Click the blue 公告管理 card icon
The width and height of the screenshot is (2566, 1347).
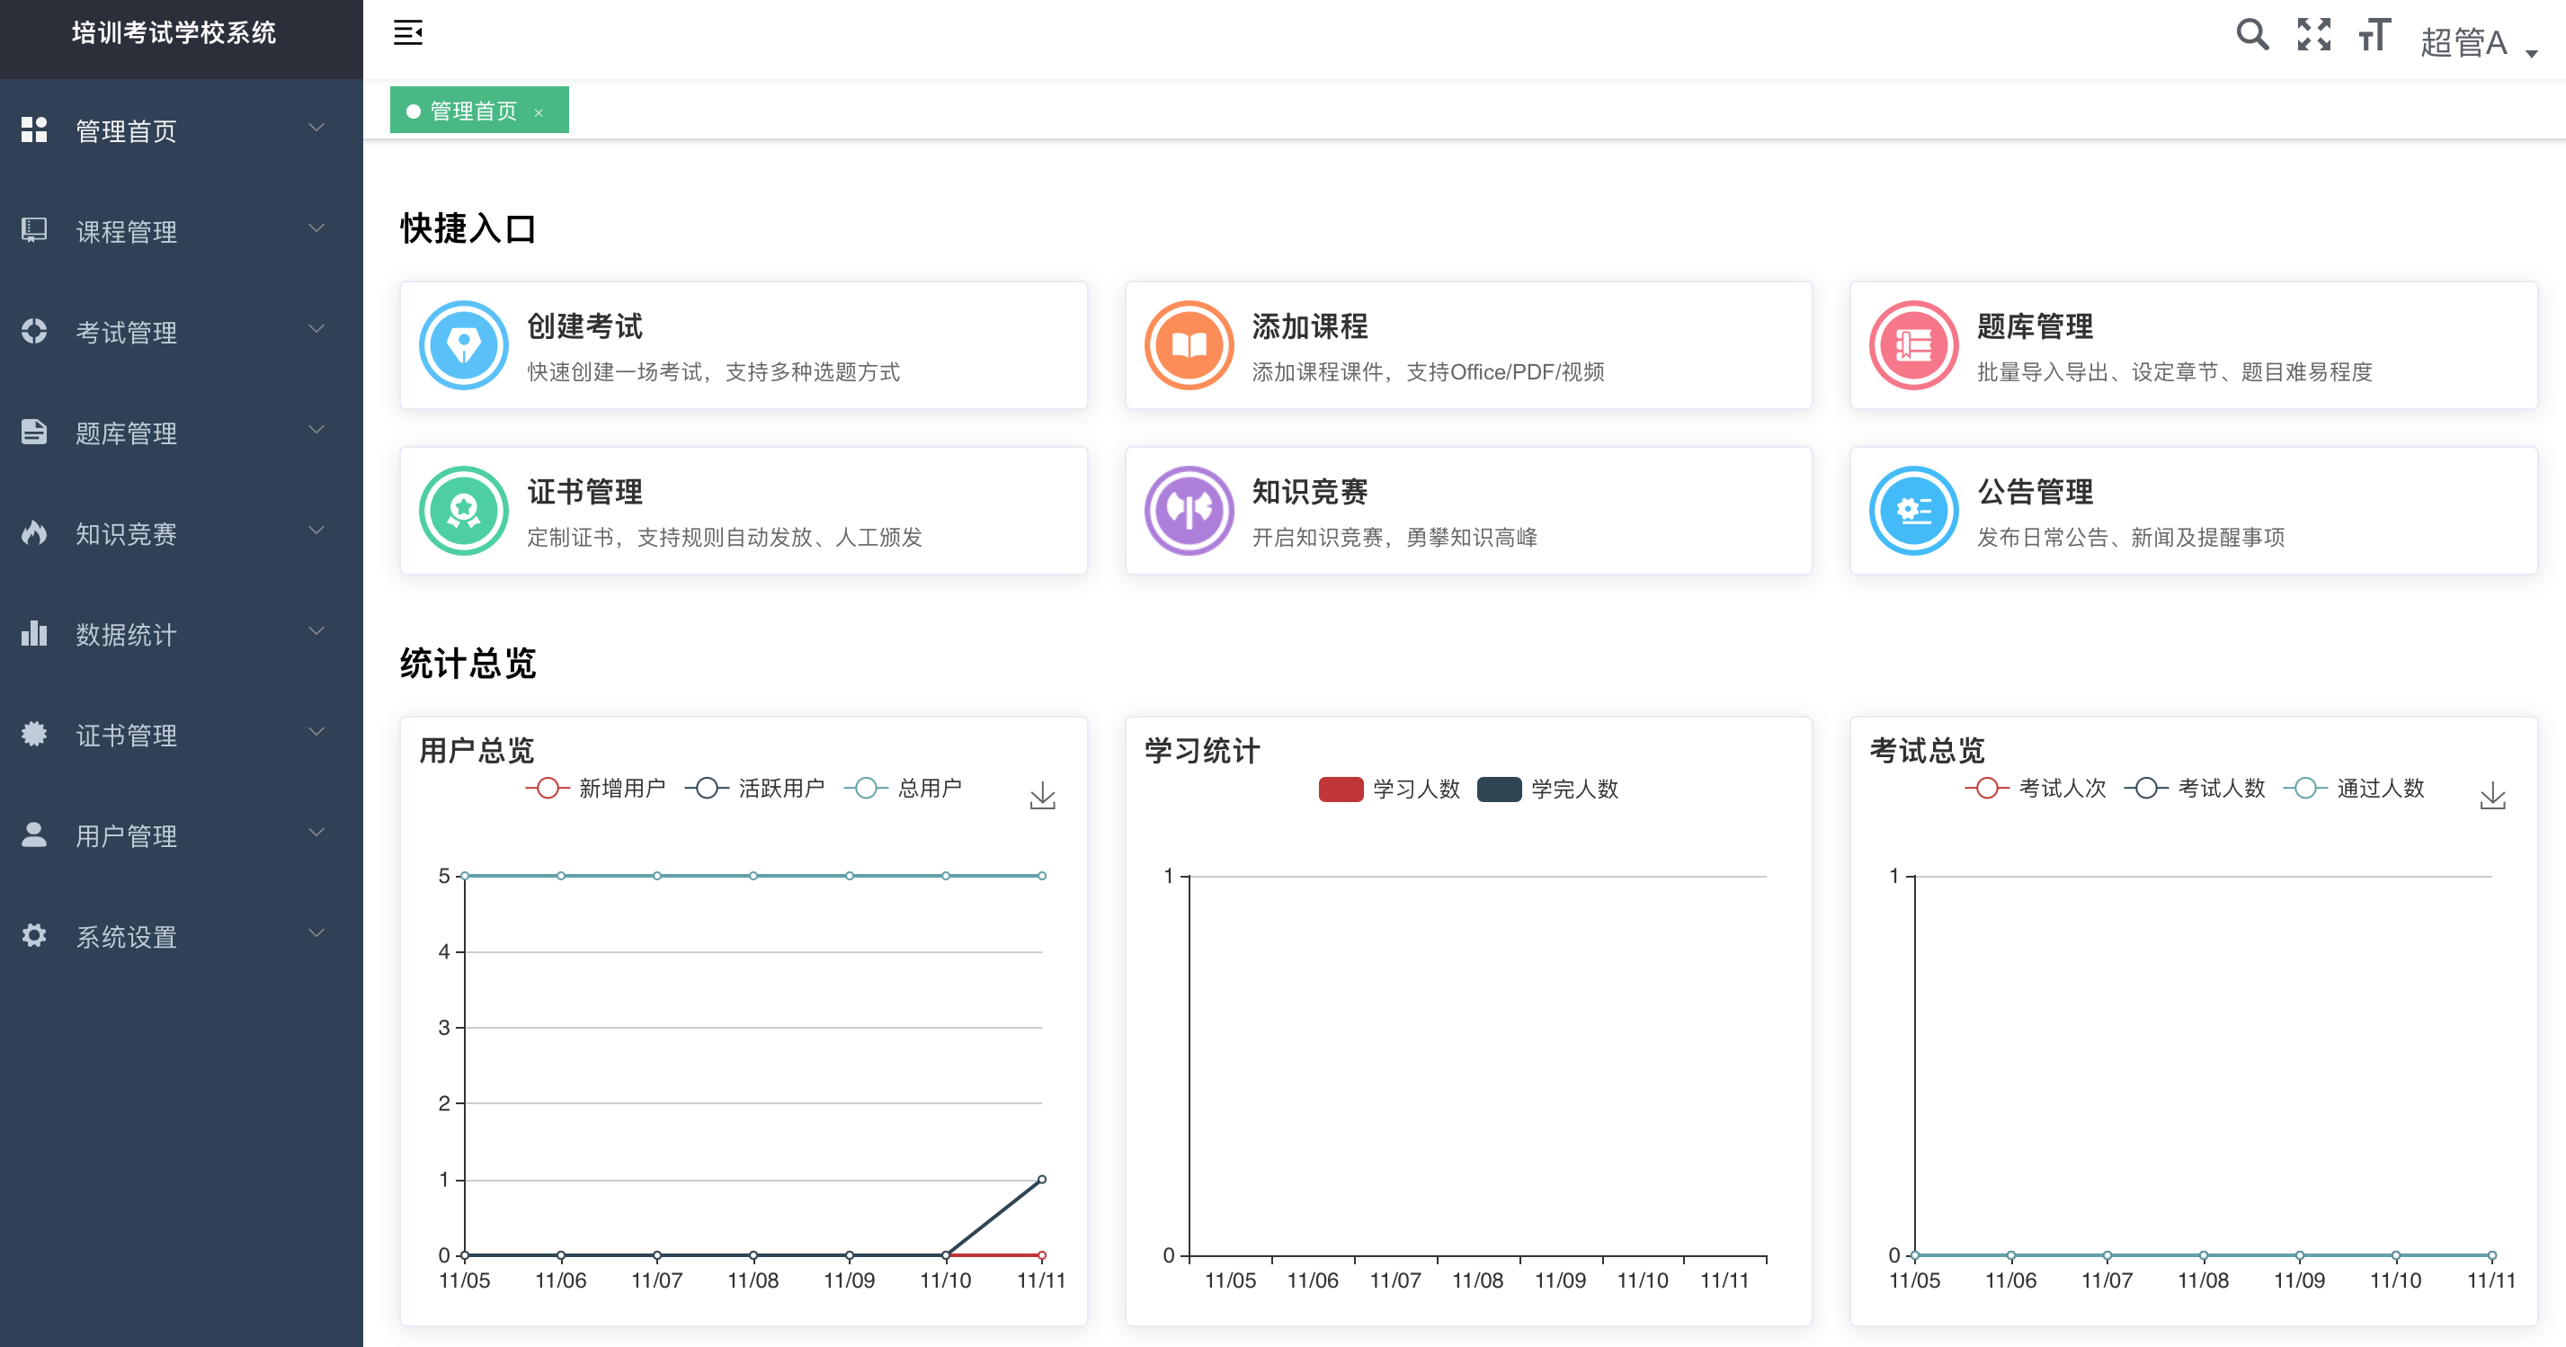pyautogui.click(x=1913, y=511)
